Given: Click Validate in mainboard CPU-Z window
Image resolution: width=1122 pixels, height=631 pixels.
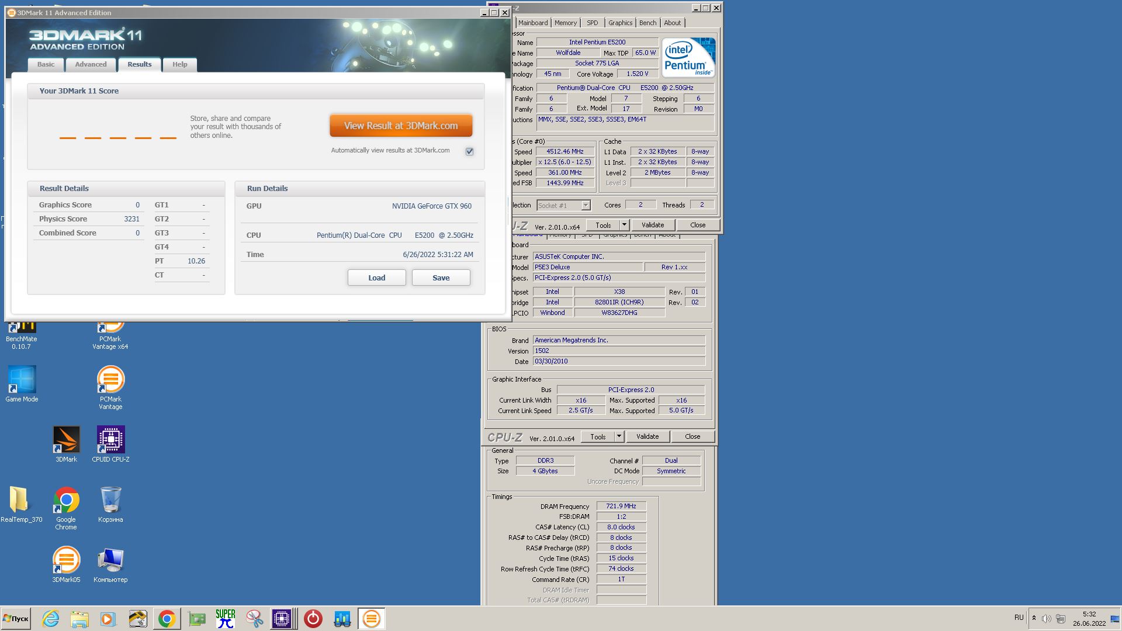Looking at the screenshot, I should pyautogui.click(x=647, y=436).
